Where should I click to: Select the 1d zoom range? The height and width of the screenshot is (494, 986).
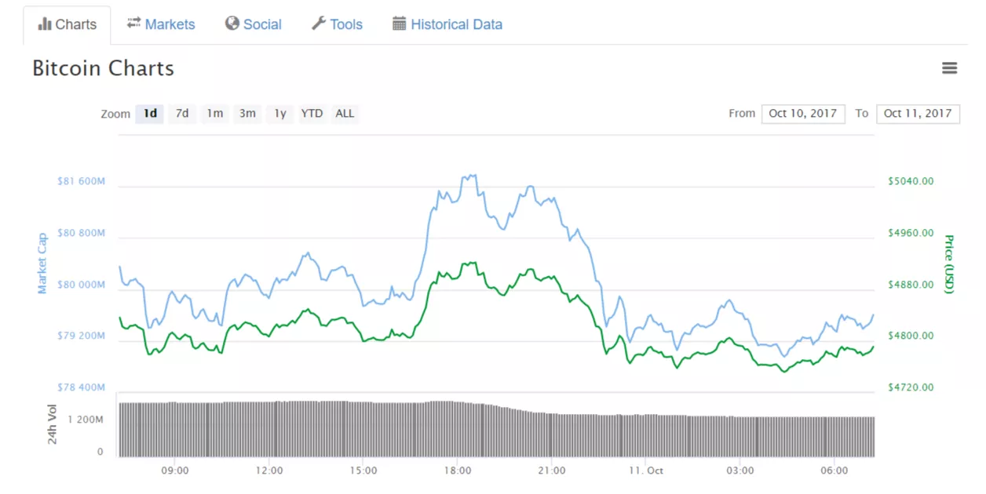click(149, 114)
